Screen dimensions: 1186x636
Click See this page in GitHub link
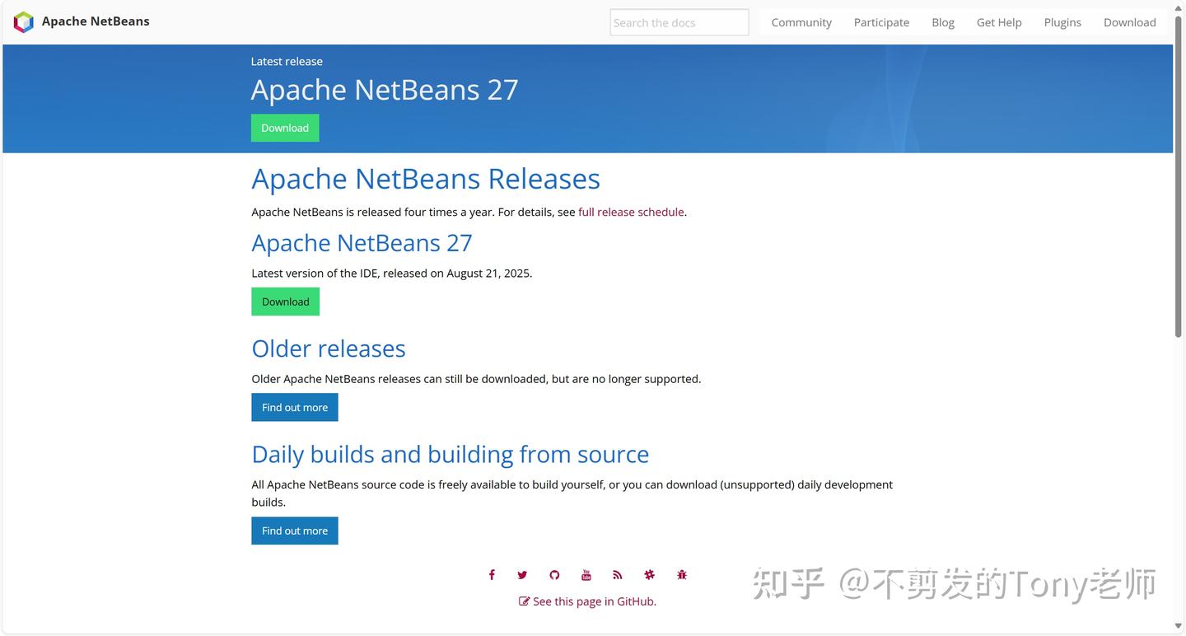pyautogui.click(x=595, y=601)
